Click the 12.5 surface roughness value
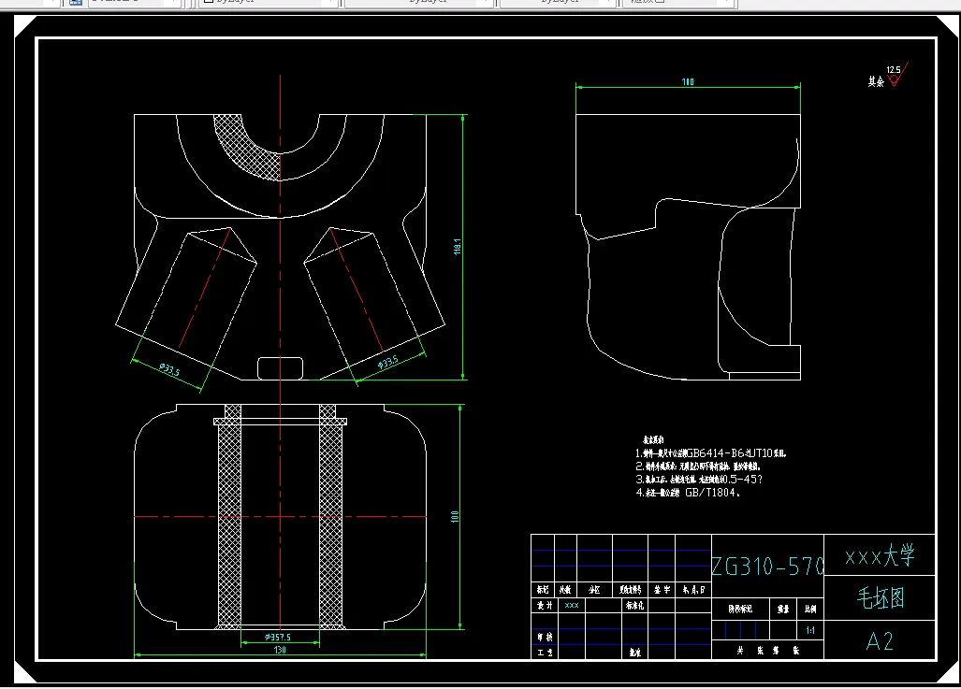 pyautogui.click(x=894, y=70)
